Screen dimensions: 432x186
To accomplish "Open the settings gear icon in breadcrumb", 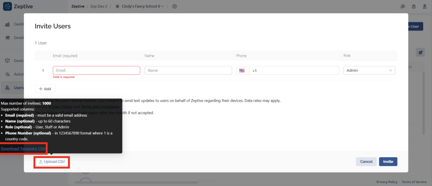I will pyautogui.click(x=175, y=6).
